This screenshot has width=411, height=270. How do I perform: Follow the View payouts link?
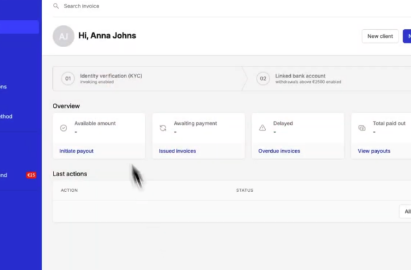(374, 151)
